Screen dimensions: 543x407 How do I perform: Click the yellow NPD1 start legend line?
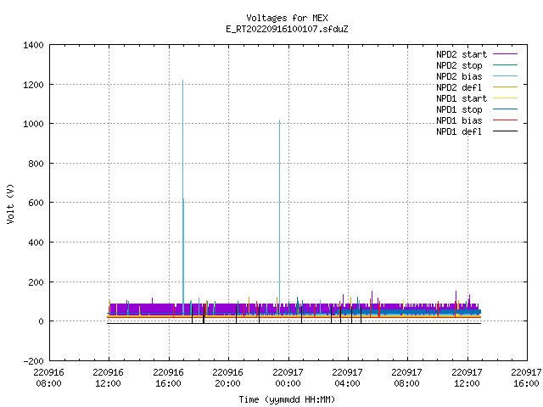point(505,98)
